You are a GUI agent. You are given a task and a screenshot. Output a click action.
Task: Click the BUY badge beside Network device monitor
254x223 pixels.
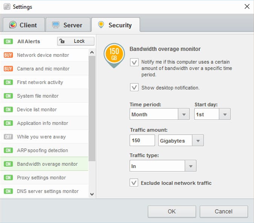point(8,55)
